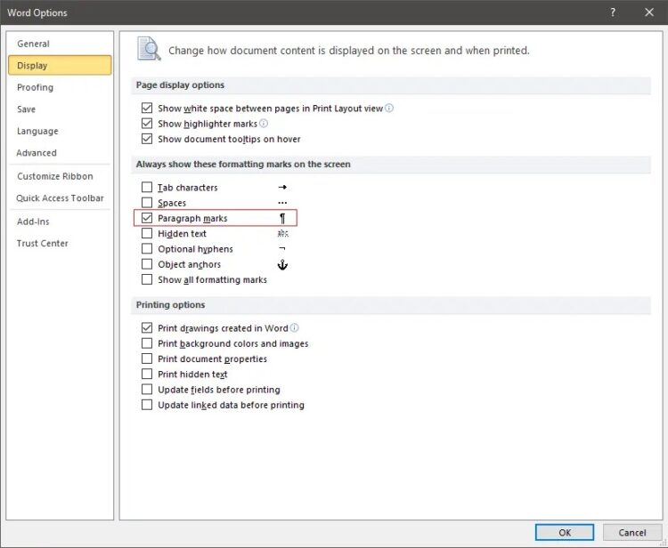The image size is (668, 548).
Task: Open the Add-Ins category
Action: point(60,222)
